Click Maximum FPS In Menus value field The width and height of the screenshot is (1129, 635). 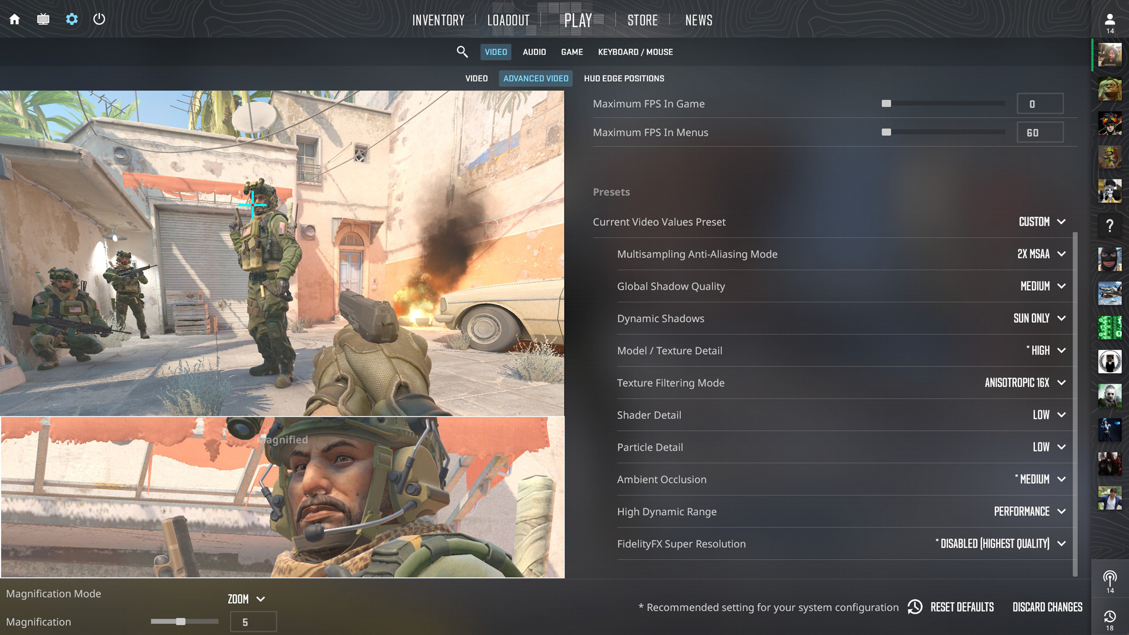(1040, 132)
